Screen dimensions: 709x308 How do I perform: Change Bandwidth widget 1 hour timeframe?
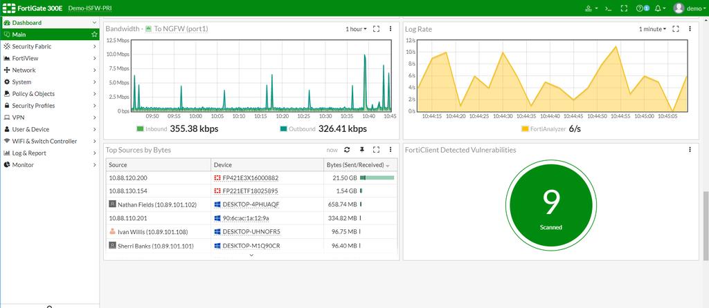357,29
